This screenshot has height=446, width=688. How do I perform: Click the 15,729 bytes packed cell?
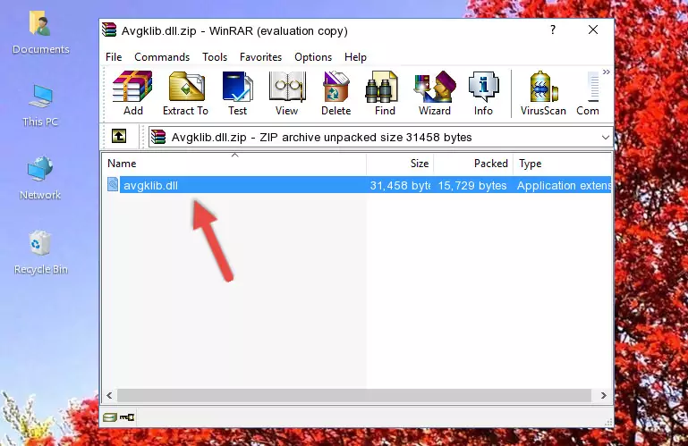coord(472,186)
